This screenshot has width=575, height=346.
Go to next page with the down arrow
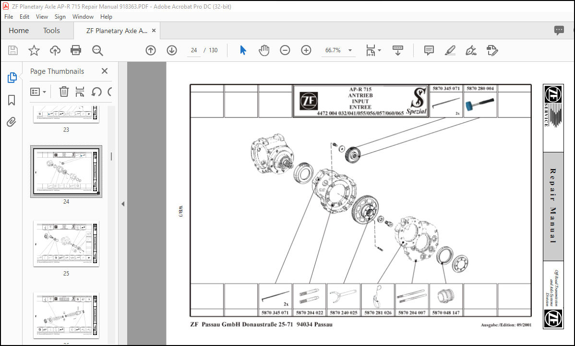[172, 50]
